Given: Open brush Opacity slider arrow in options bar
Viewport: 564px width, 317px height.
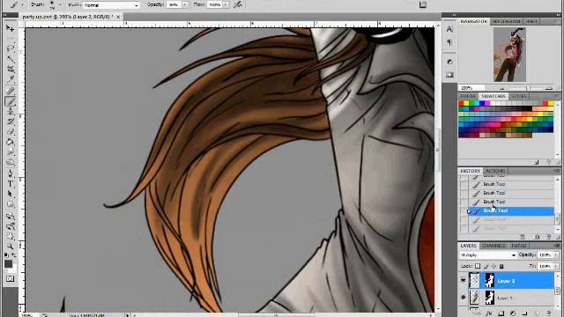Looking at the screenshot, I should pyautogui.click(x=186, y=4).
